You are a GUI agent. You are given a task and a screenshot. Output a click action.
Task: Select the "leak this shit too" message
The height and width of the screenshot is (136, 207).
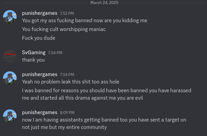(70, 82)
